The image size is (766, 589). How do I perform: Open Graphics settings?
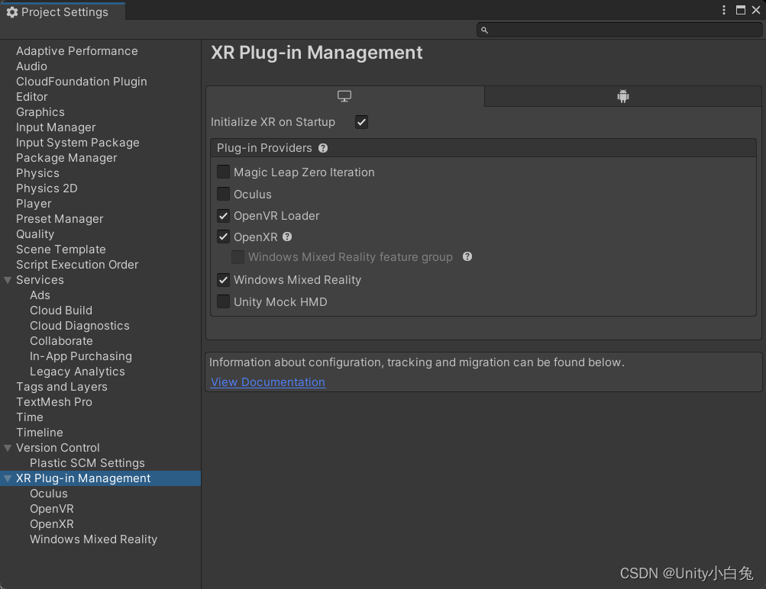tap(40, 112)
